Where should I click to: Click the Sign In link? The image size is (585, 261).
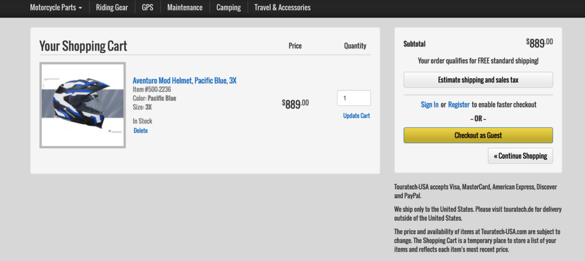[x=429, y=105]
